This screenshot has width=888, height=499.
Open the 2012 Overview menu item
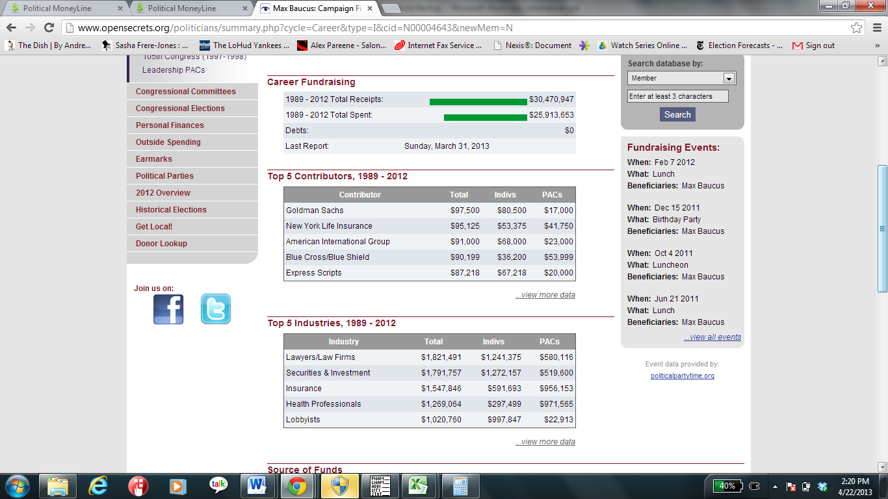pos(192,193)
